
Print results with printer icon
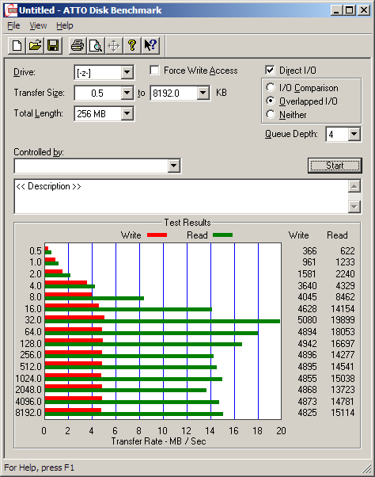click(x=78, y=46)
